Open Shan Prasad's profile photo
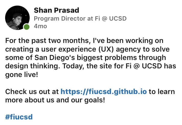The image size is (182, 125). [17, 18]
